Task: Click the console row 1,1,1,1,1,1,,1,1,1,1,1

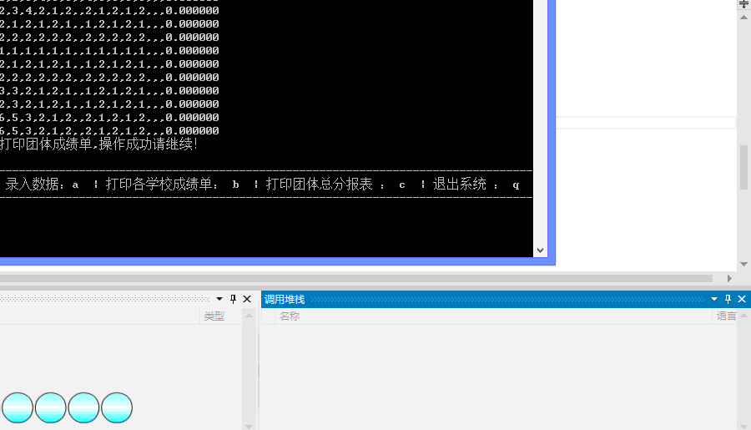Action: point(109,51)
